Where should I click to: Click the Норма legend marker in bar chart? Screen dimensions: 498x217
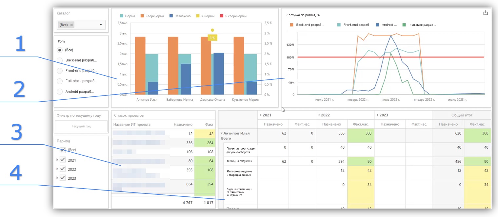click(122, 16)
